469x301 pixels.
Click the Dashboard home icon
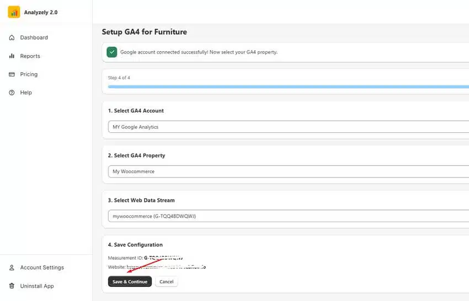(12, 37)
